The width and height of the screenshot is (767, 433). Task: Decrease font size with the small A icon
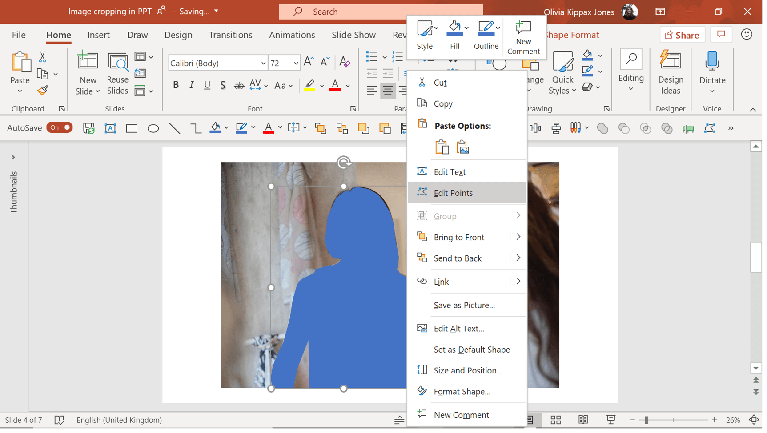coord(326,63)
